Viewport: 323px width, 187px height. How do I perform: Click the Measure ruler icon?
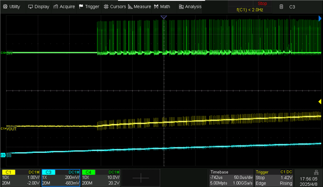130,7
